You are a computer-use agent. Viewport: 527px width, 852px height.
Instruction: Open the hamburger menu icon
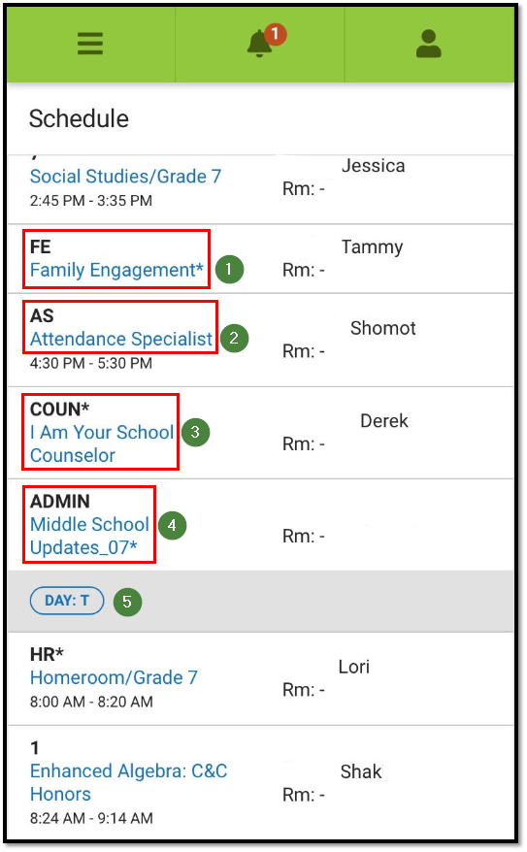[x=90, y=44]
